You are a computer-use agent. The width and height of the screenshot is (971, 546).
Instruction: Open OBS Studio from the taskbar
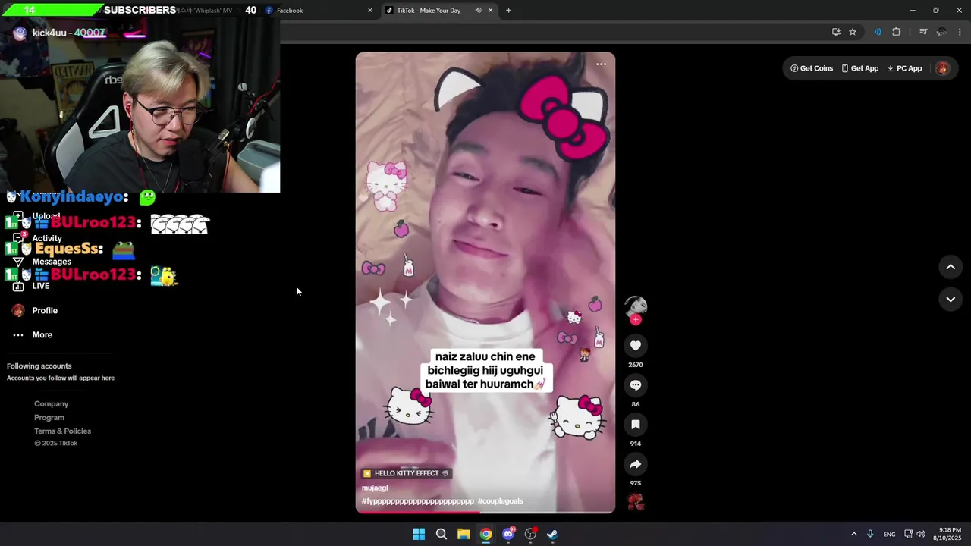(530, 534)
